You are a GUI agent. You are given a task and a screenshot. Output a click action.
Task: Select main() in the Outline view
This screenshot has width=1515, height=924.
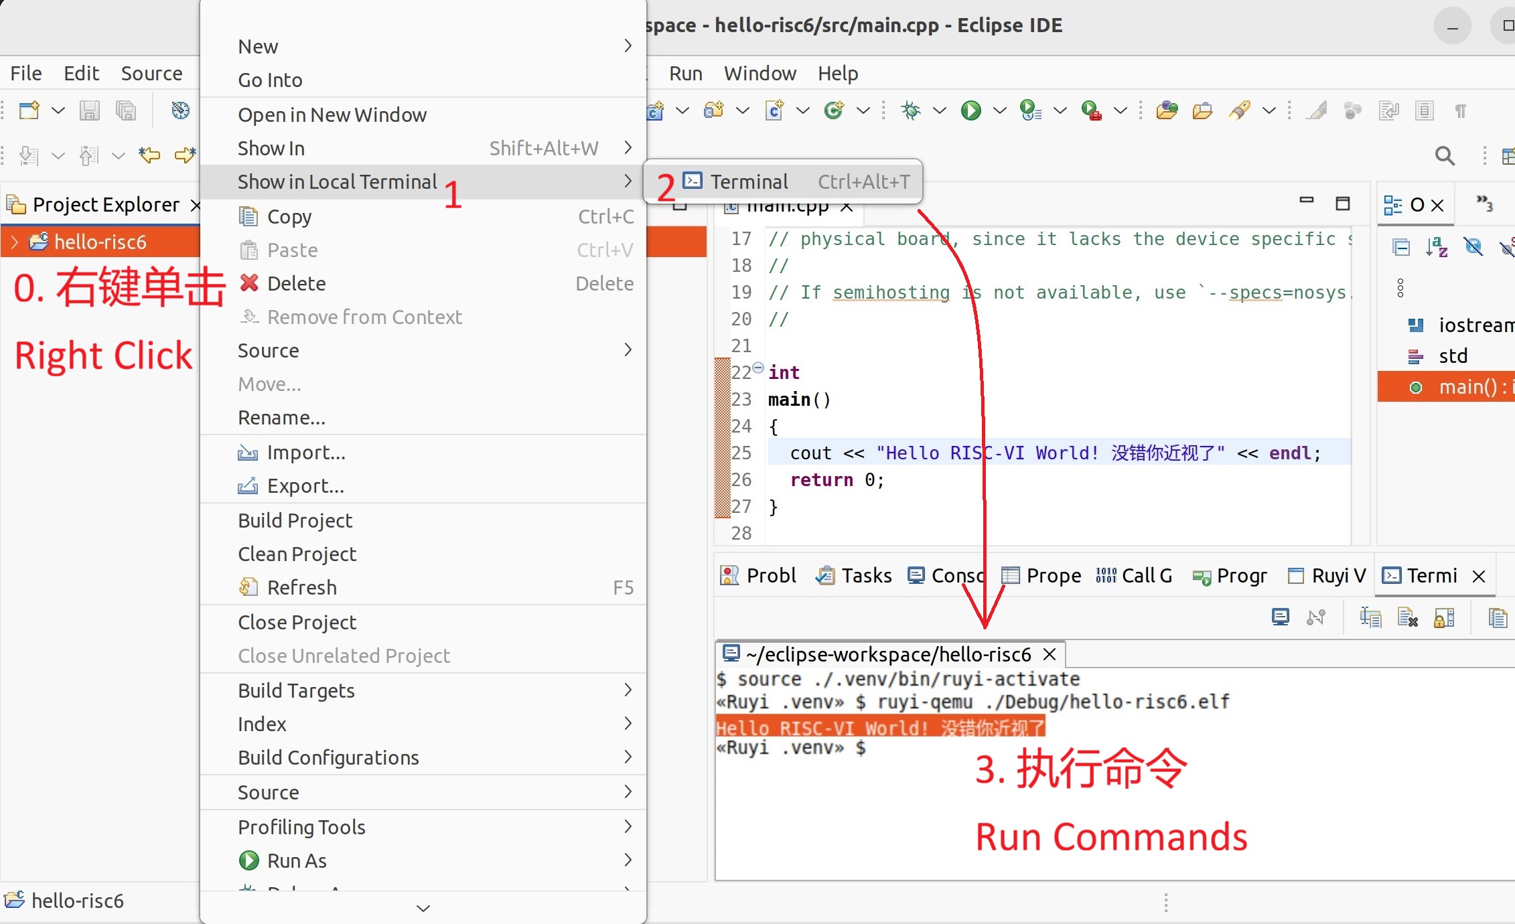pyautogui.click(x=1467, y=387)
